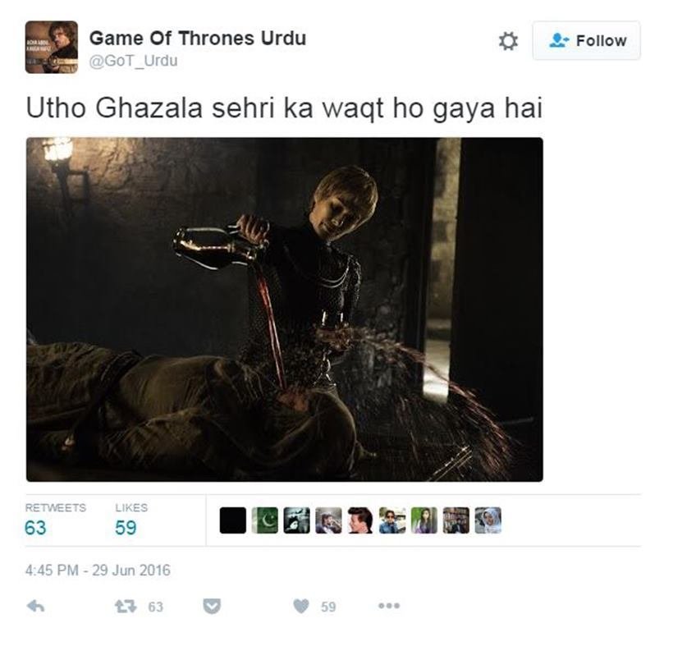Image resolution: width=673 pixels, height=646 pixels.
Task: Open the Pakistan flag liker avatar
Action: coord(265,520)
